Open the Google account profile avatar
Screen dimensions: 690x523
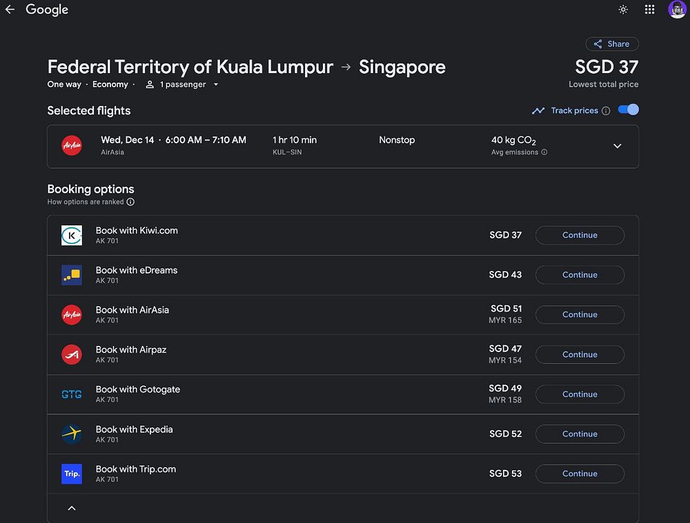pos(677,10)
